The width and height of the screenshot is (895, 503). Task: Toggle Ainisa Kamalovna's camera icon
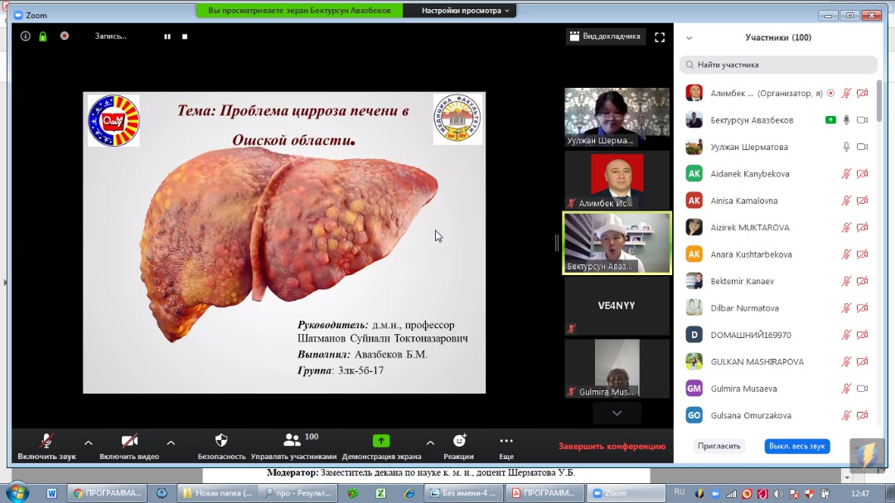pos(863,201)
